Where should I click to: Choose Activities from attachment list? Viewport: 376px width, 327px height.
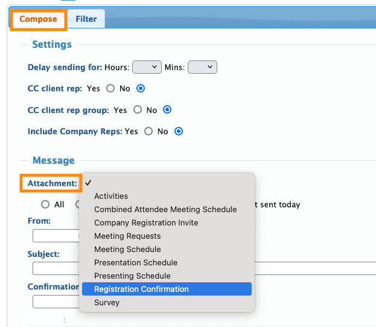pos(111,196)
